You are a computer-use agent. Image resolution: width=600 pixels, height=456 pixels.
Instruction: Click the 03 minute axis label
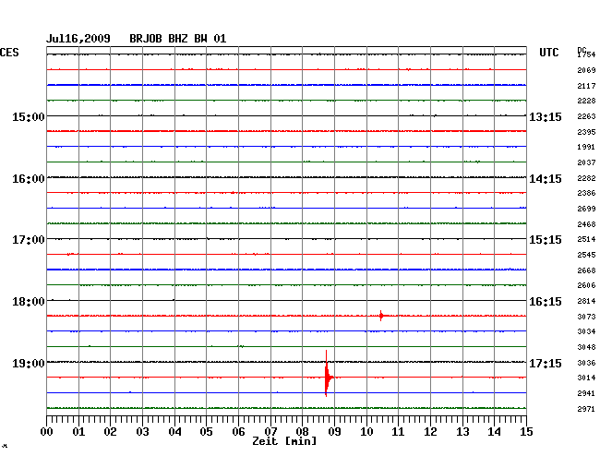[x=142, y=431]
